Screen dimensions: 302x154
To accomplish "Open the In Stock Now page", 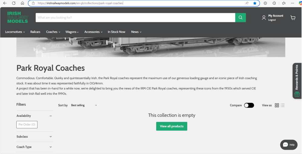I will click(116, 32).
